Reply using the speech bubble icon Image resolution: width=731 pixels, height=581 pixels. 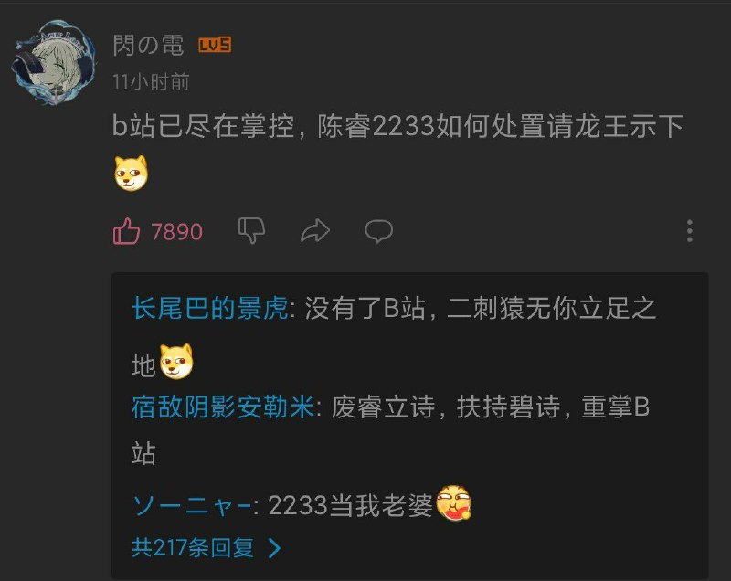pos(378,231)
